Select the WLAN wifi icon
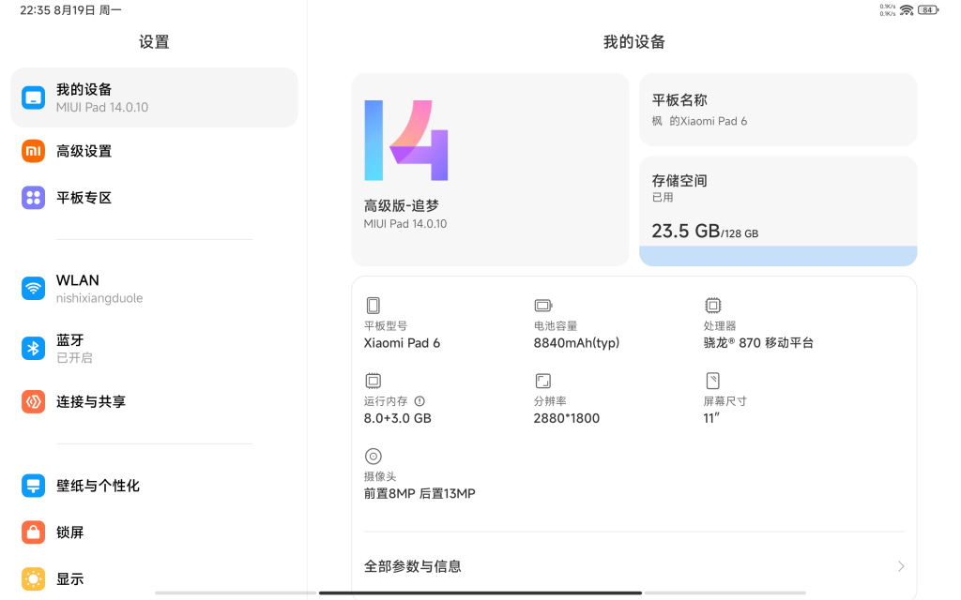 (x=33, y=289)
